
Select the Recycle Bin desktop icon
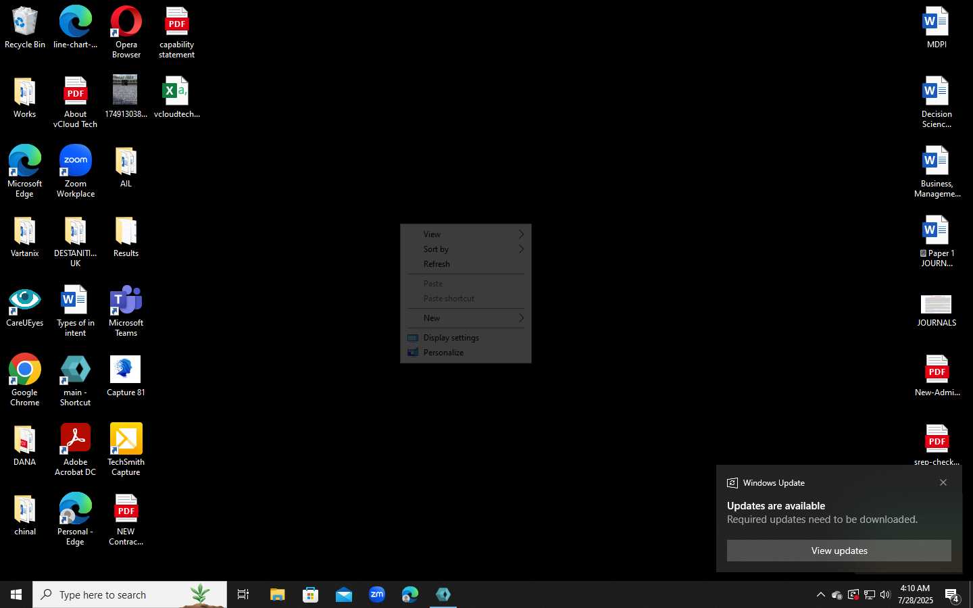[25, 28]
